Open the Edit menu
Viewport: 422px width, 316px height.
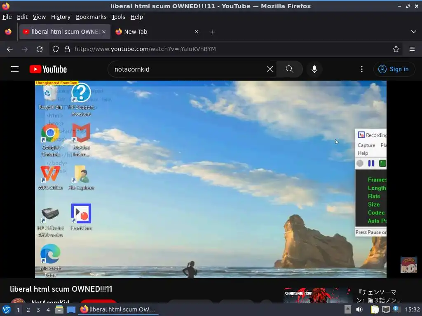(x=22, y=17)
